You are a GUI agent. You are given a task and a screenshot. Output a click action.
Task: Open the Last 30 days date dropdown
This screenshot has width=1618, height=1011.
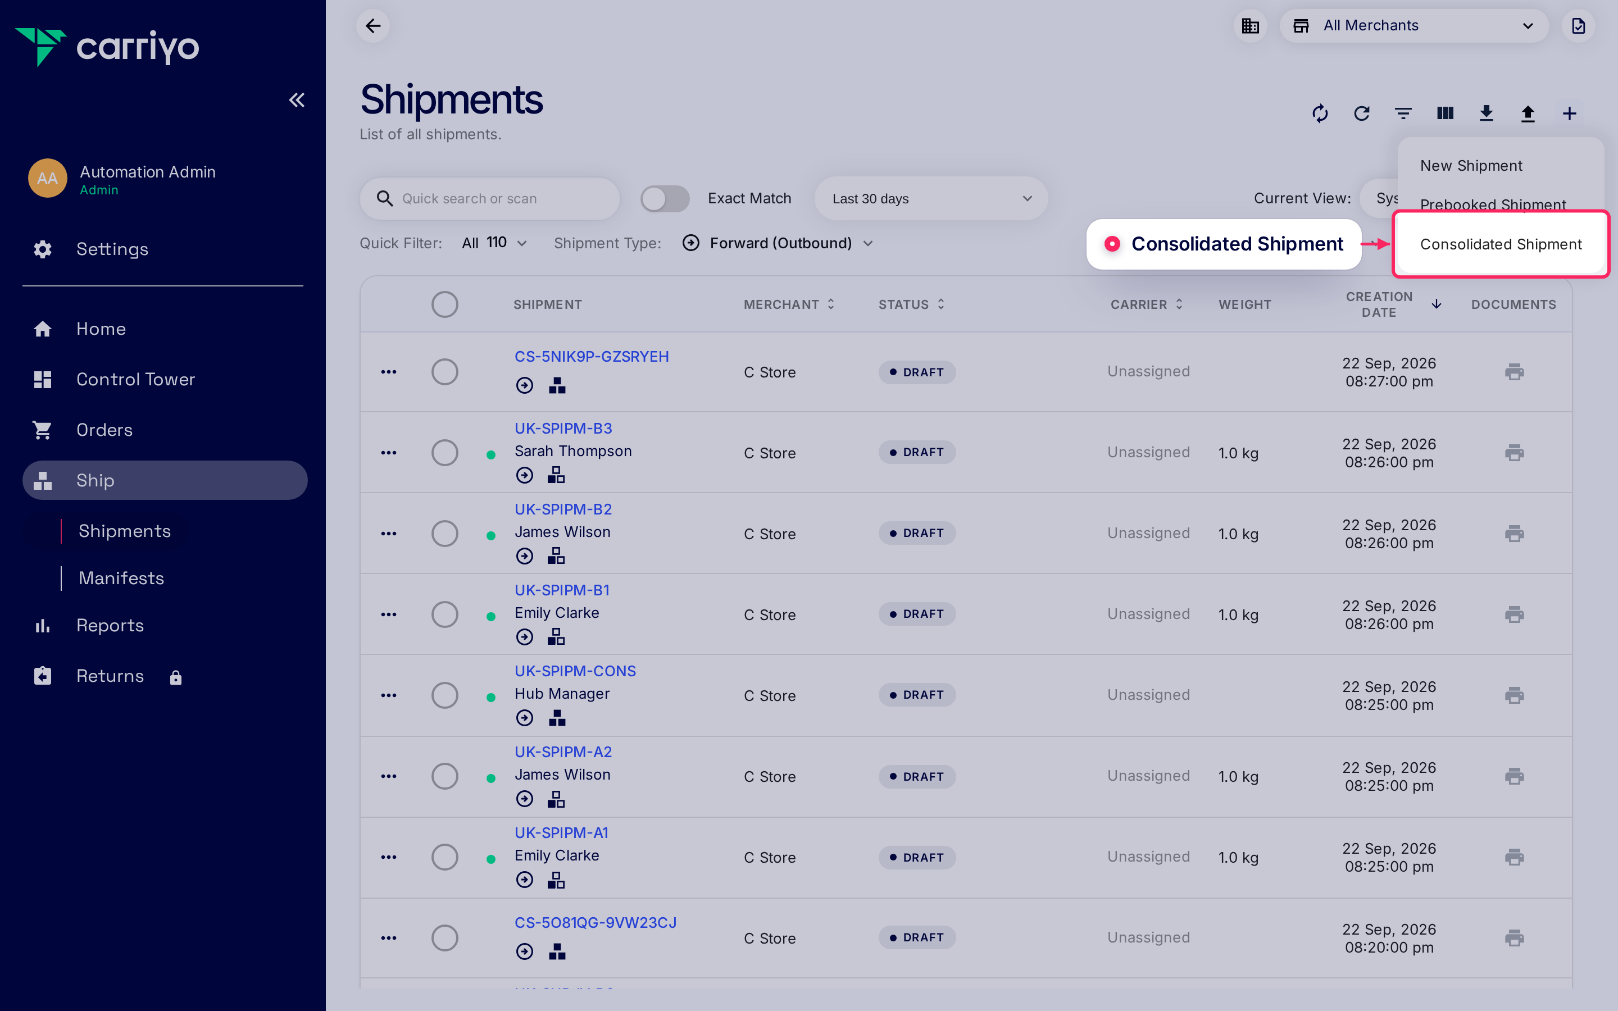tap(931, 199)
